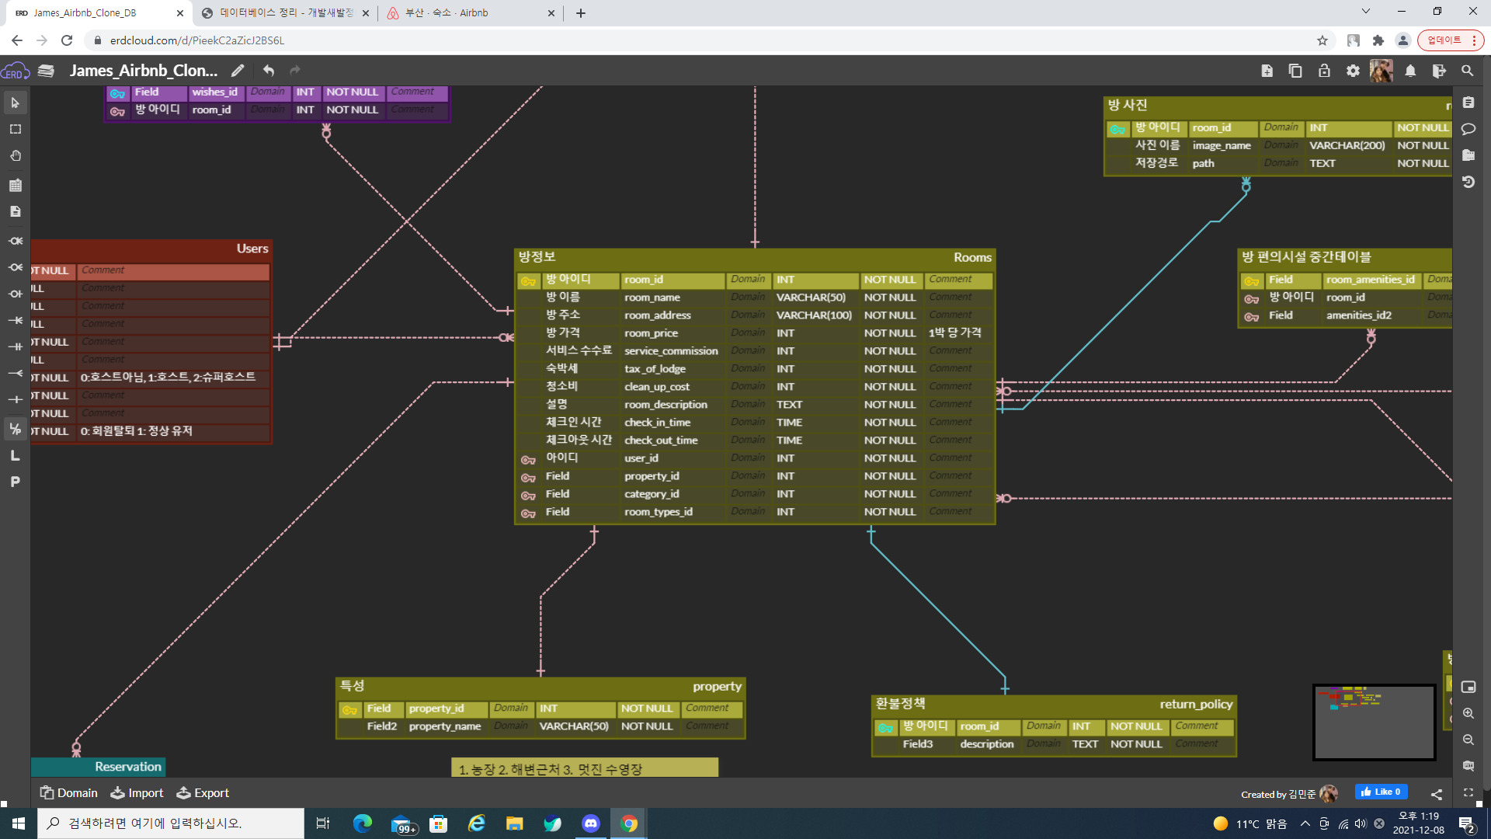Image resolution: width=1491 pixels, height=839 pixels.
Task: Click the undo arrow icon
Action: click(x=269, y=71)
